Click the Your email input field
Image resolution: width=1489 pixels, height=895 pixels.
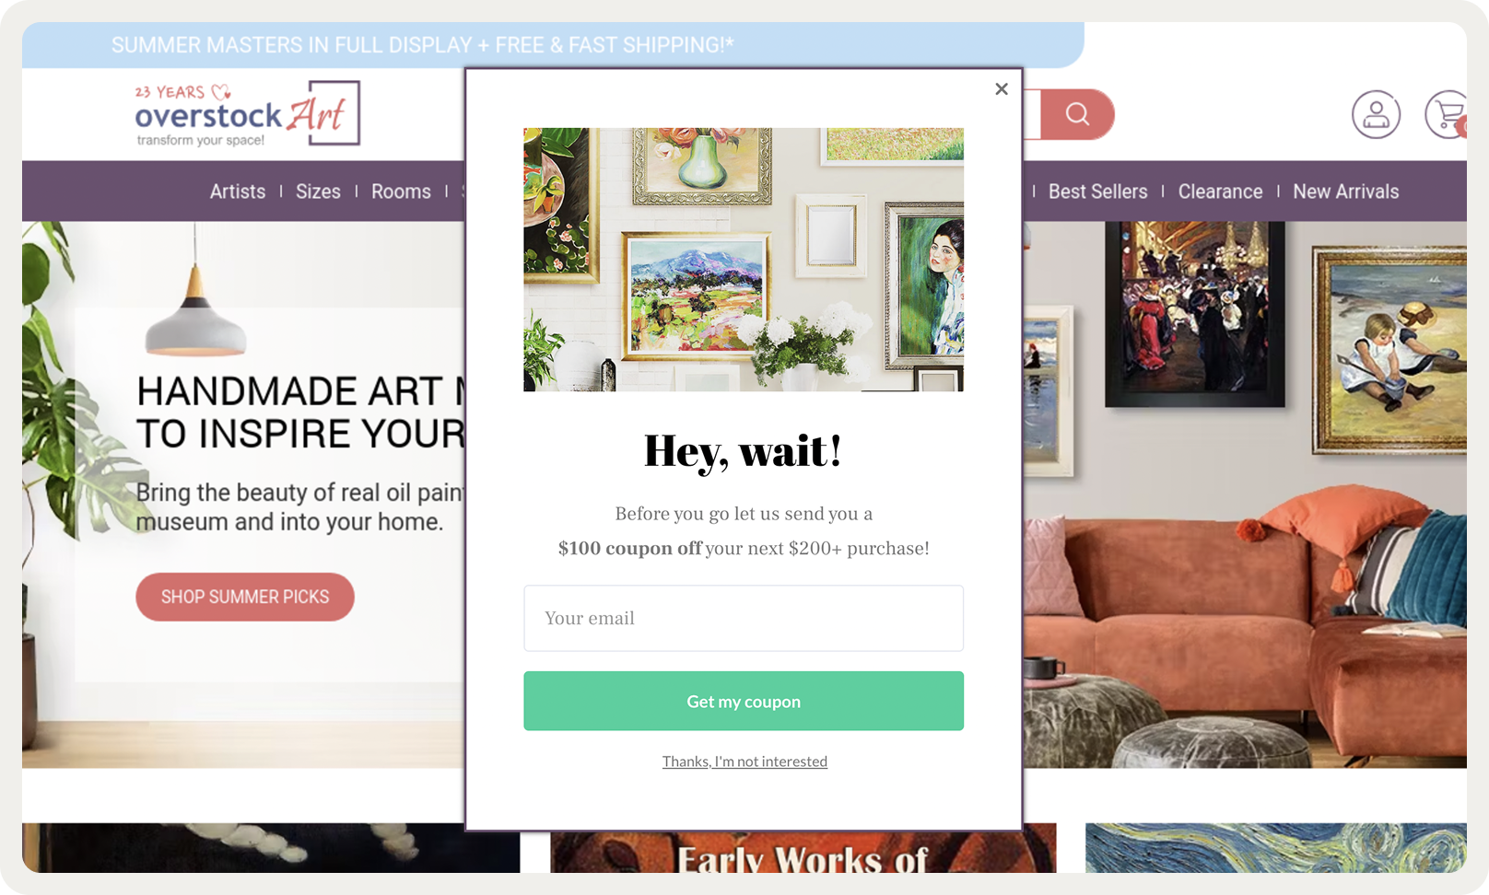pos(744,618)
